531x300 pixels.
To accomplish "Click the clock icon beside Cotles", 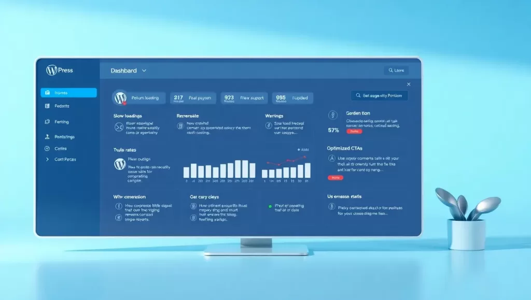I will [x=47, y=149].
